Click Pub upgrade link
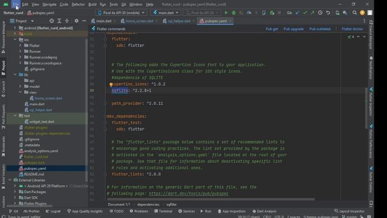 tap(293, 29)
